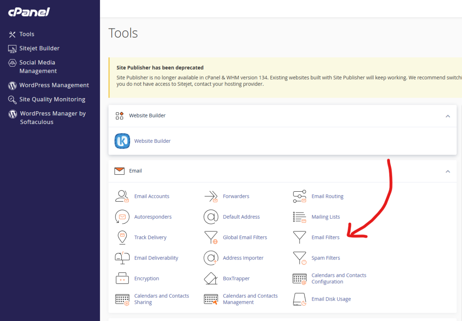Collapse the Website Builder section

pos(448,116)
